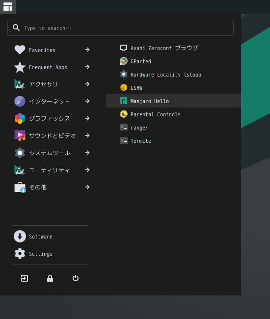The image size is (270, 319).
Task: Select the グラフィックス category
Action: (x=52, y=118)
